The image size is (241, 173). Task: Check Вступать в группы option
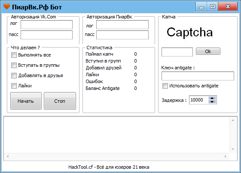(x=14, y=65)
